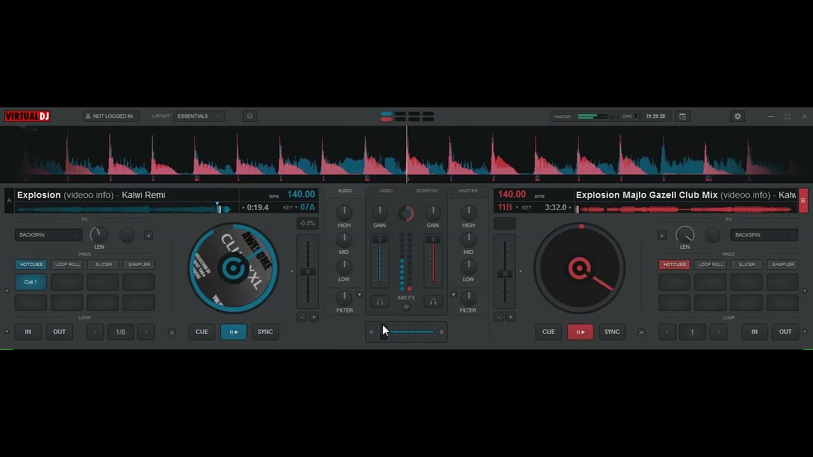Open the Essentials layout dropdown
This screenshot has width=813, height=457.
199,116
